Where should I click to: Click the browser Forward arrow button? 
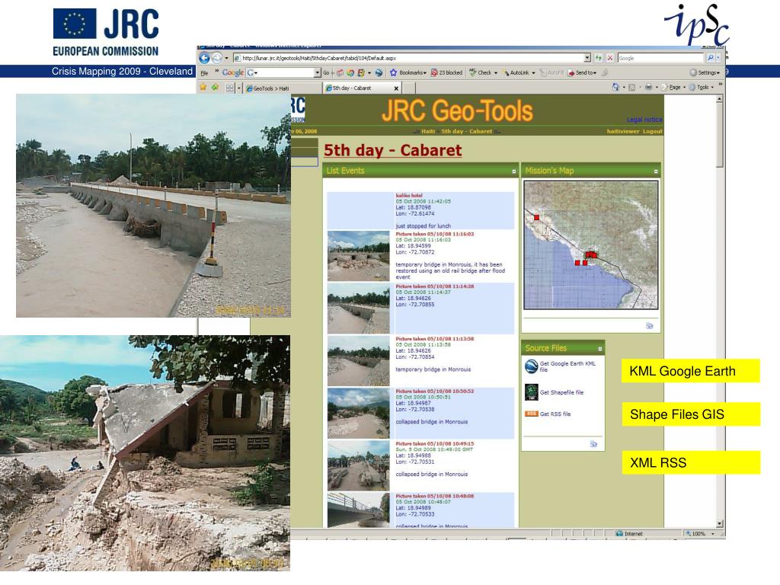point(216,58)
